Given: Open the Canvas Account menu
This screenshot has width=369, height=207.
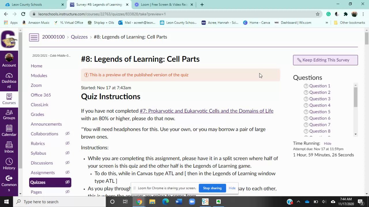Looking at the screenshot, I should [9, 60].
